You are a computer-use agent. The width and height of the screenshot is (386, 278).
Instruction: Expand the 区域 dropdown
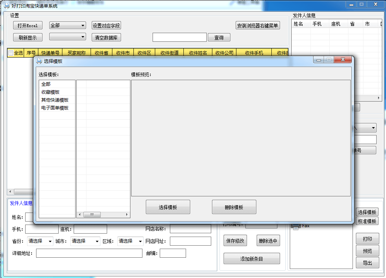[130, 241]
